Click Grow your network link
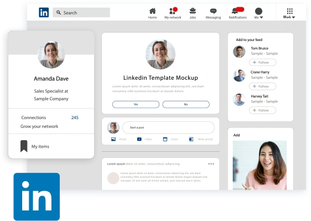Screen dimensions: 311x221 pyautogui.click(x=39, y=126)
